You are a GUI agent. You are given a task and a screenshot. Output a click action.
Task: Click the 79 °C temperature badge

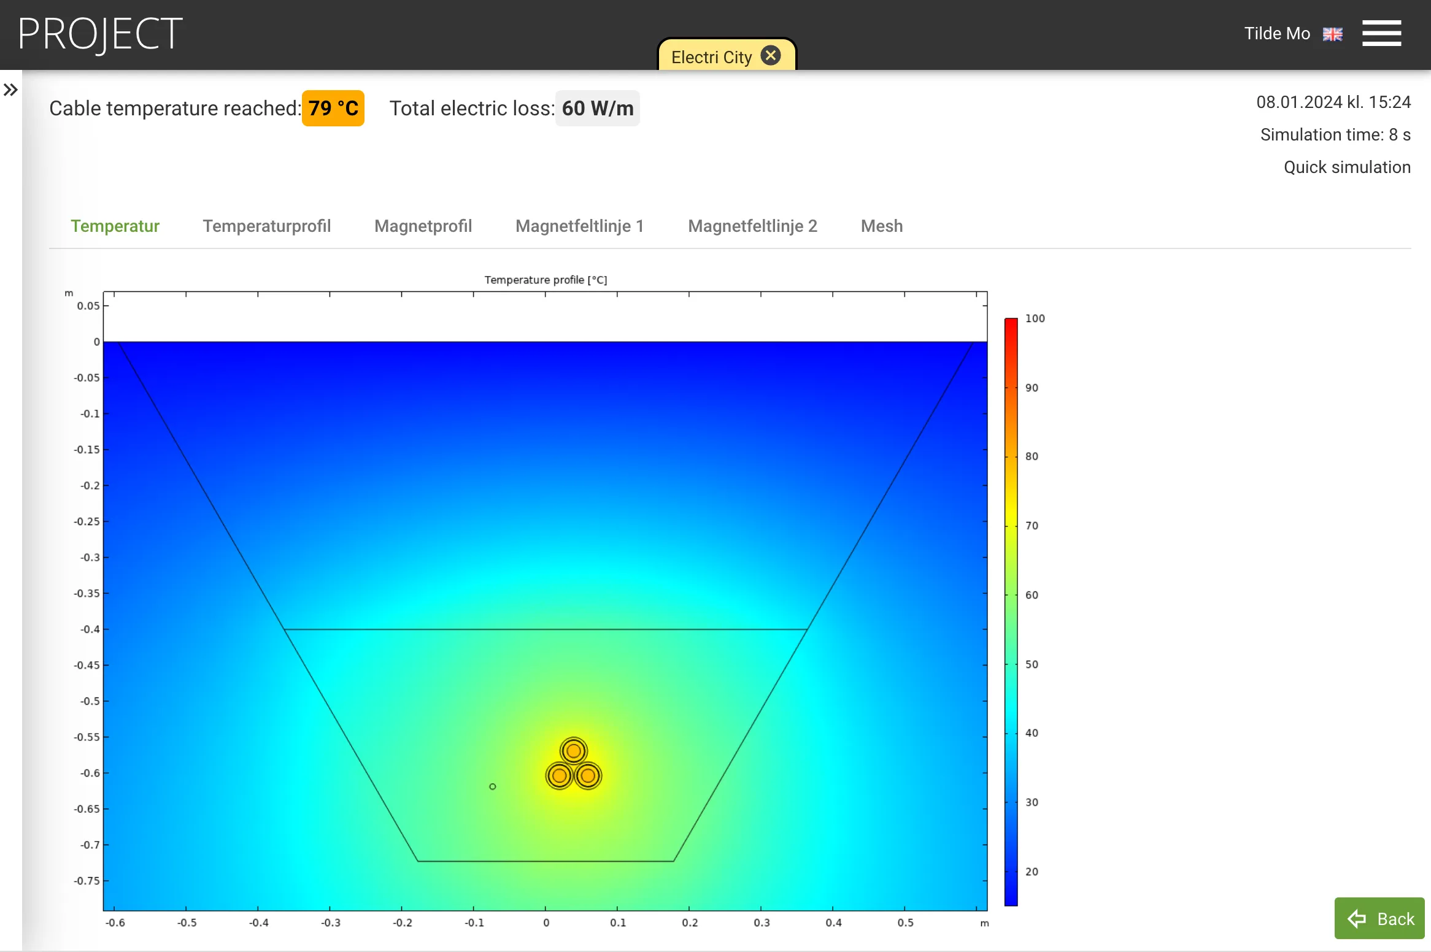click(x=333, y=109)
